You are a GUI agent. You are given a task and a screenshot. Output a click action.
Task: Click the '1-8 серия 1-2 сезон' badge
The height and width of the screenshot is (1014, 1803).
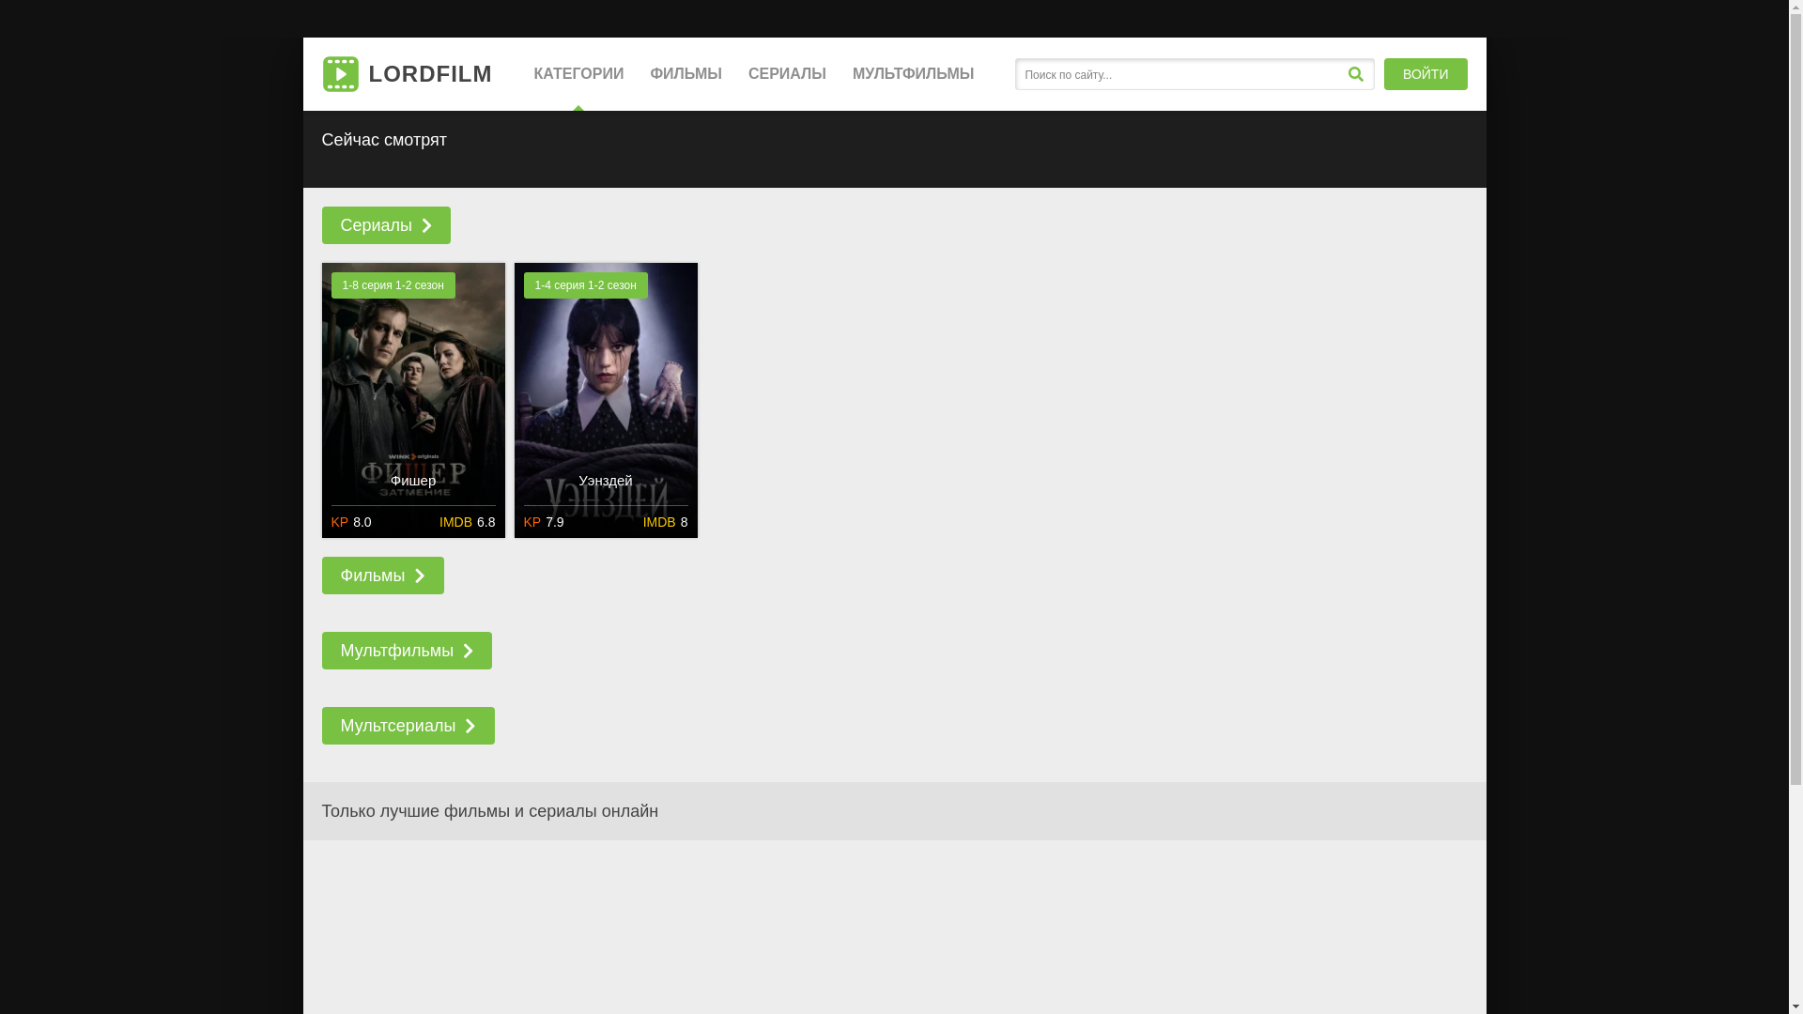pyautogui.click(x=393, y=285)
